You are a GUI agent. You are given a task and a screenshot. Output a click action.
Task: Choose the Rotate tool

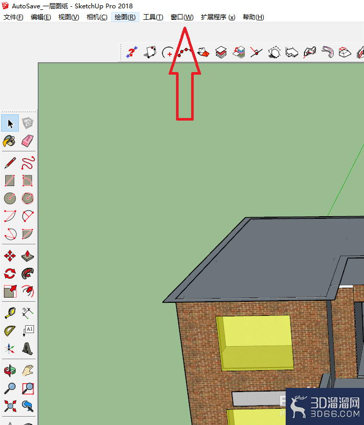[x=10, y=274]
